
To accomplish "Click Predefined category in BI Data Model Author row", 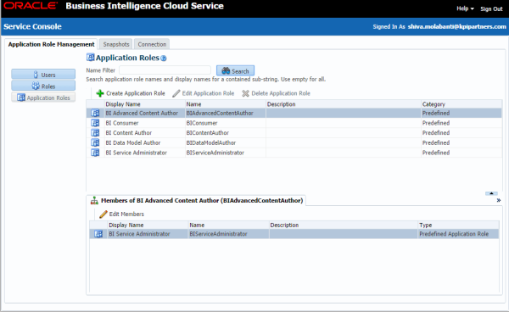I will point(436,142).
